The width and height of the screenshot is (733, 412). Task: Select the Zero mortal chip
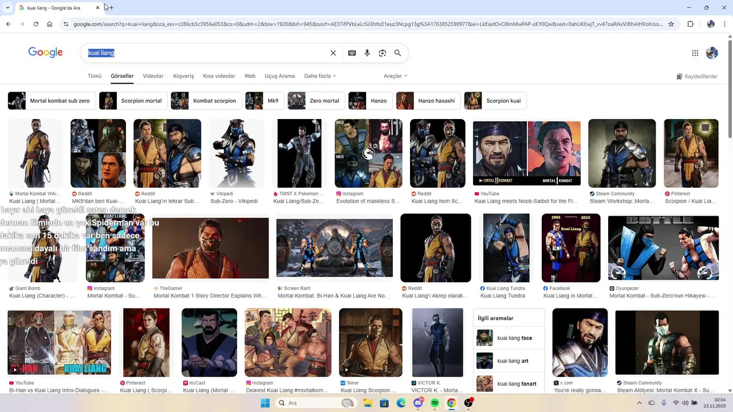(x=316, y=101)
